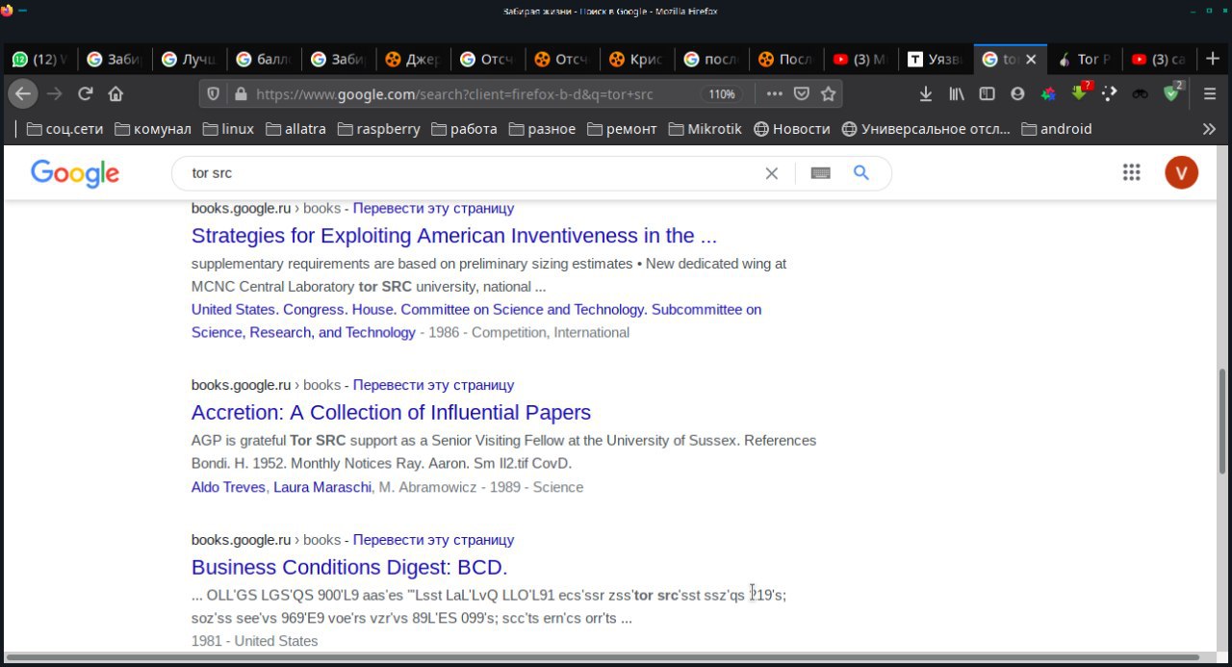This screenshot has width=1232, height=667.
Task: Open the 'ремонт' bookmarks folder
Action: [622, 128]
